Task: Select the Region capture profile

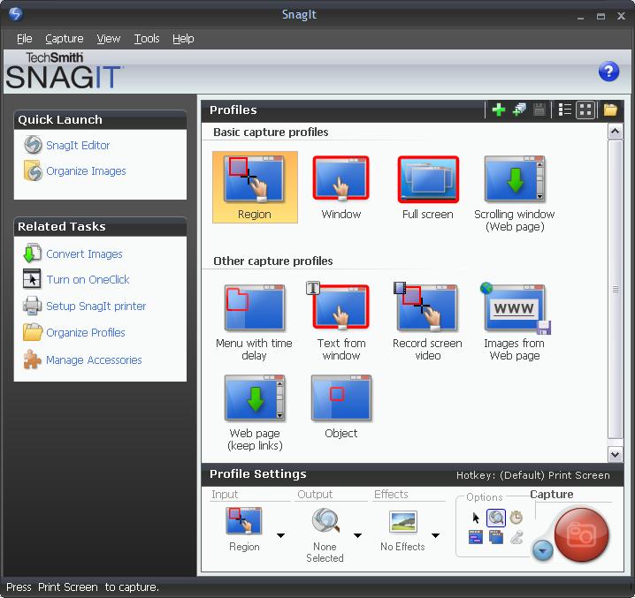Action: pos(255,187)
